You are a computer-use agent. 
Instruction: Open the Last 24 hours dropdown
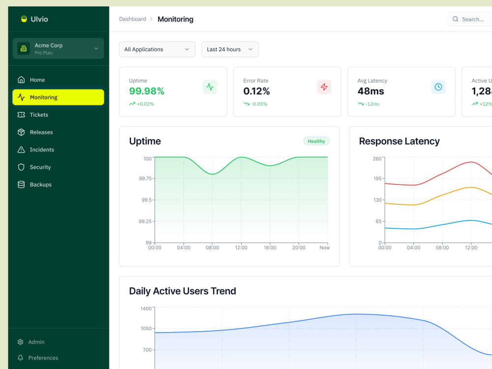[230, 49]
